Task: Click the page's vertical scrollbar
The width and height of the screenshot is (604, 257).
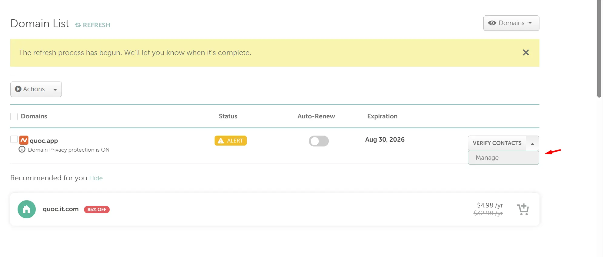Action: point(599,48)
